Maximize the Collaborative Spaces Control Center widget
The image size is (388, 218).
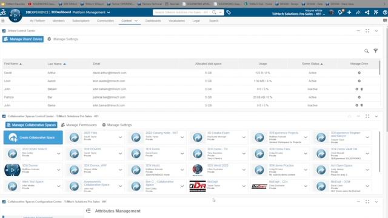pyautogui.click(x=367, y=116)
